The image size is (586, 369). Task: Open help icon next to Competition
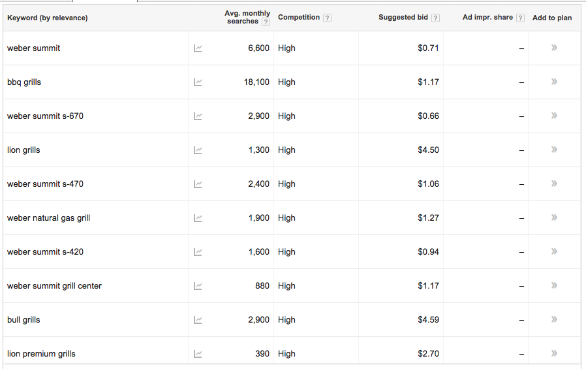327,18
